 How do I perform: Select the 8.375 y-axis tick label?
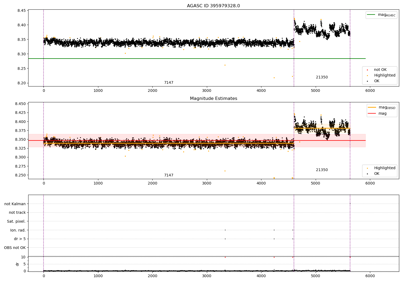point(20,131)
